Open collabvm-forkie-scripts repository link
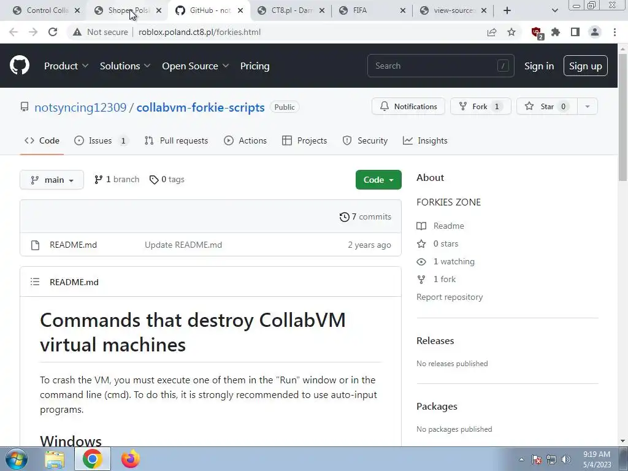This screenshot has width=628, height=471. 201,107
